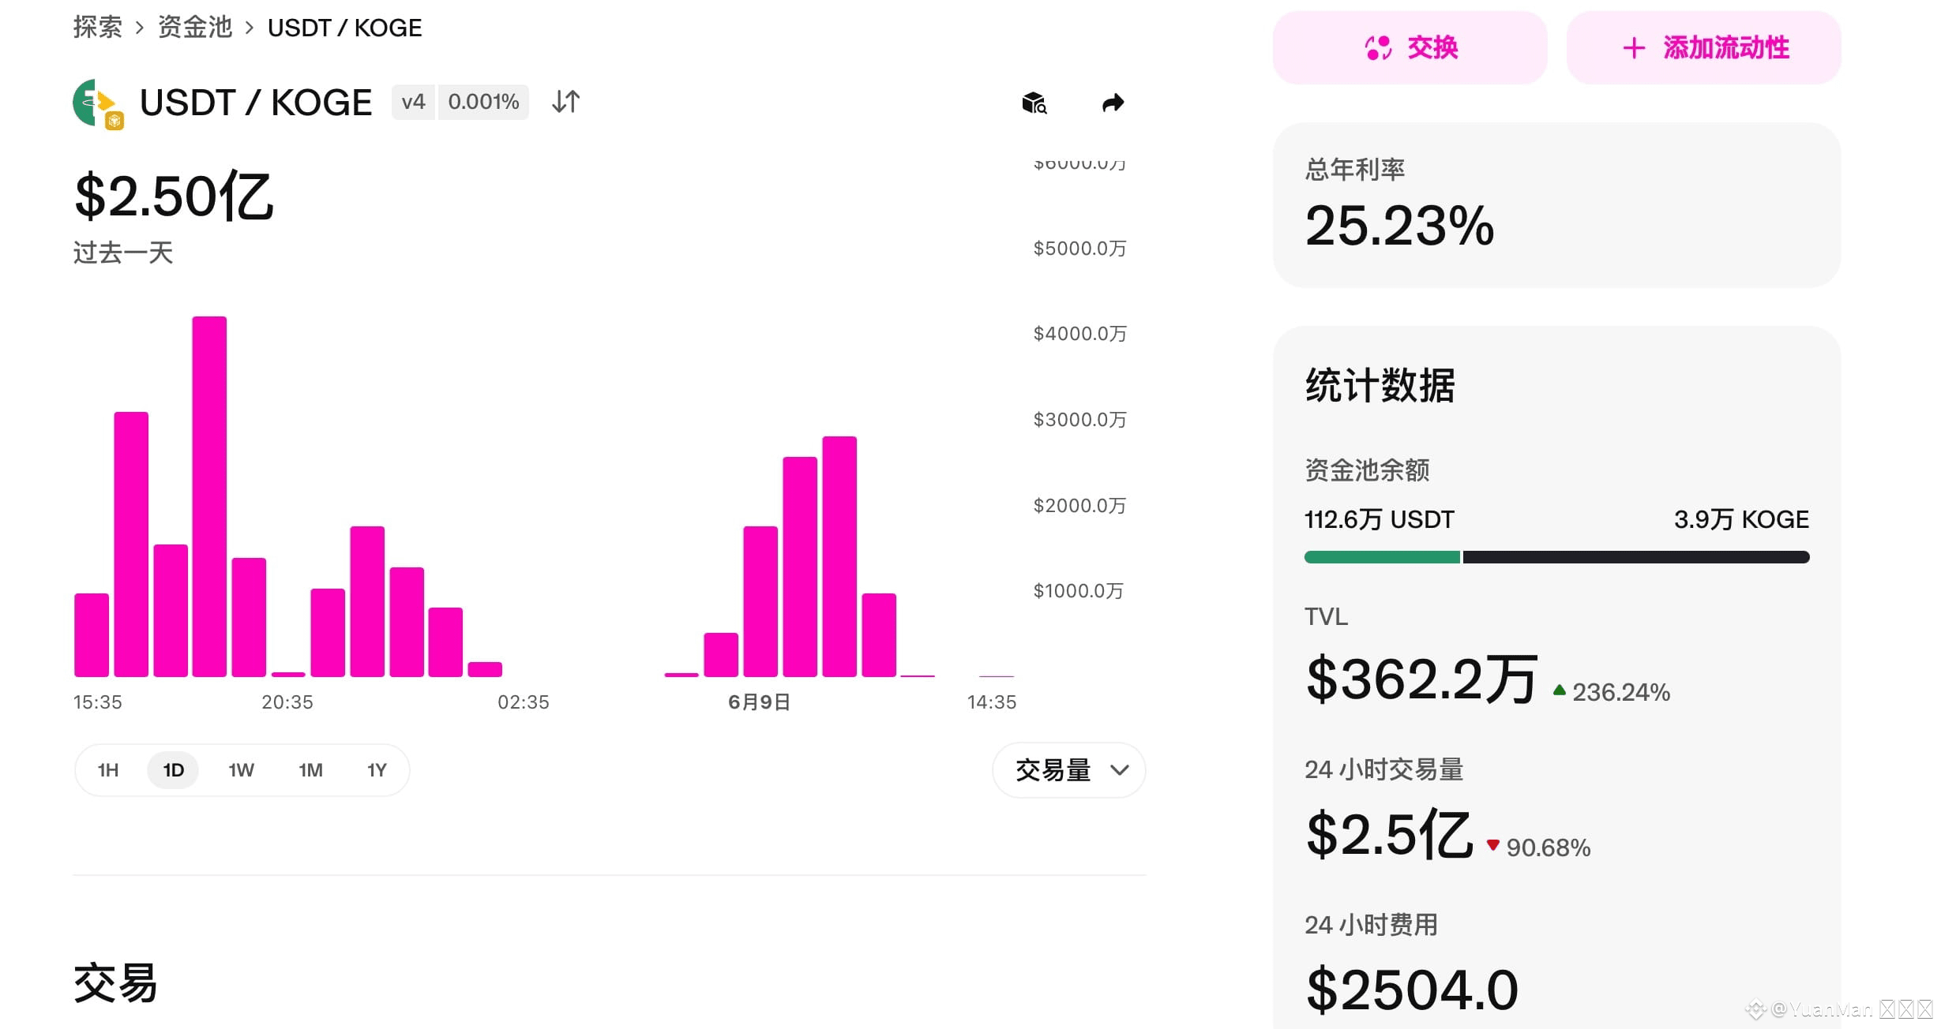Click the 添加流动性 add liquidity button
Viewport: 1941px width, 1029px height.
tap(1703, 47)
